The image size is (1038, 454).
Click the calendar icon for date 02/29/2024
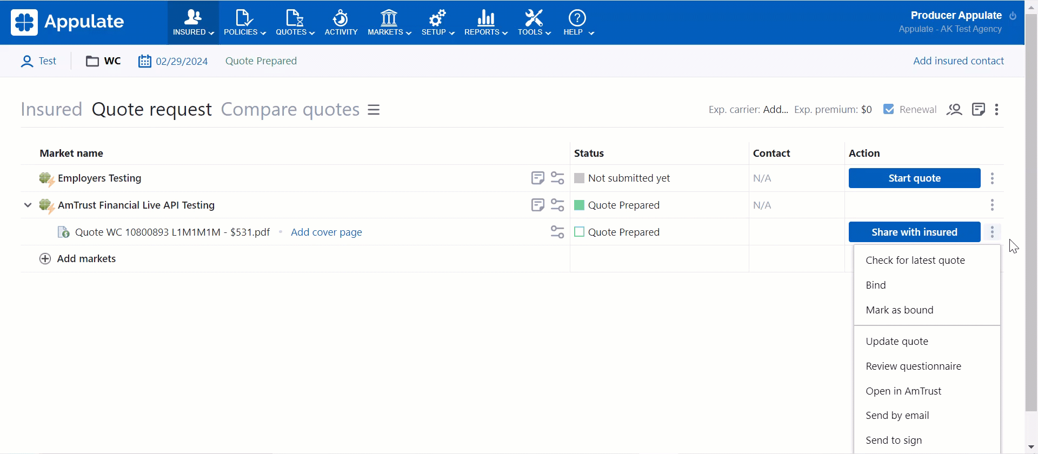[x=144, y=61]
